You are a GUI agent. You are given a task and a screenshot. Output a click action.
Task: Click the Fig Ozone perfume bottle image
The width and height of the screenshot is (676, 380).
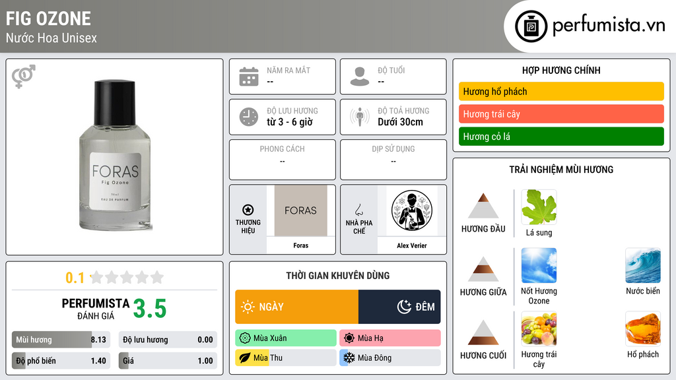(x=114, y=155)
